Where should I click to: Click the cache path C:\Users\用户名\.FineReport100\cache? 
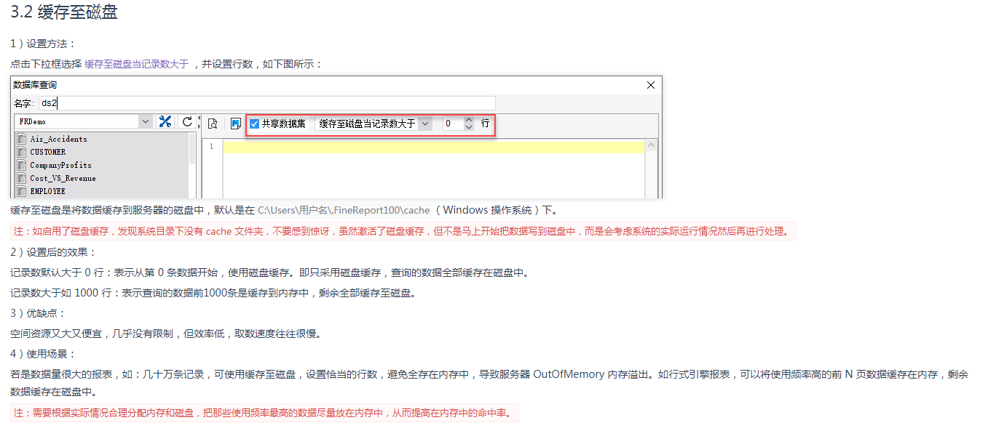tap(344, 211)
